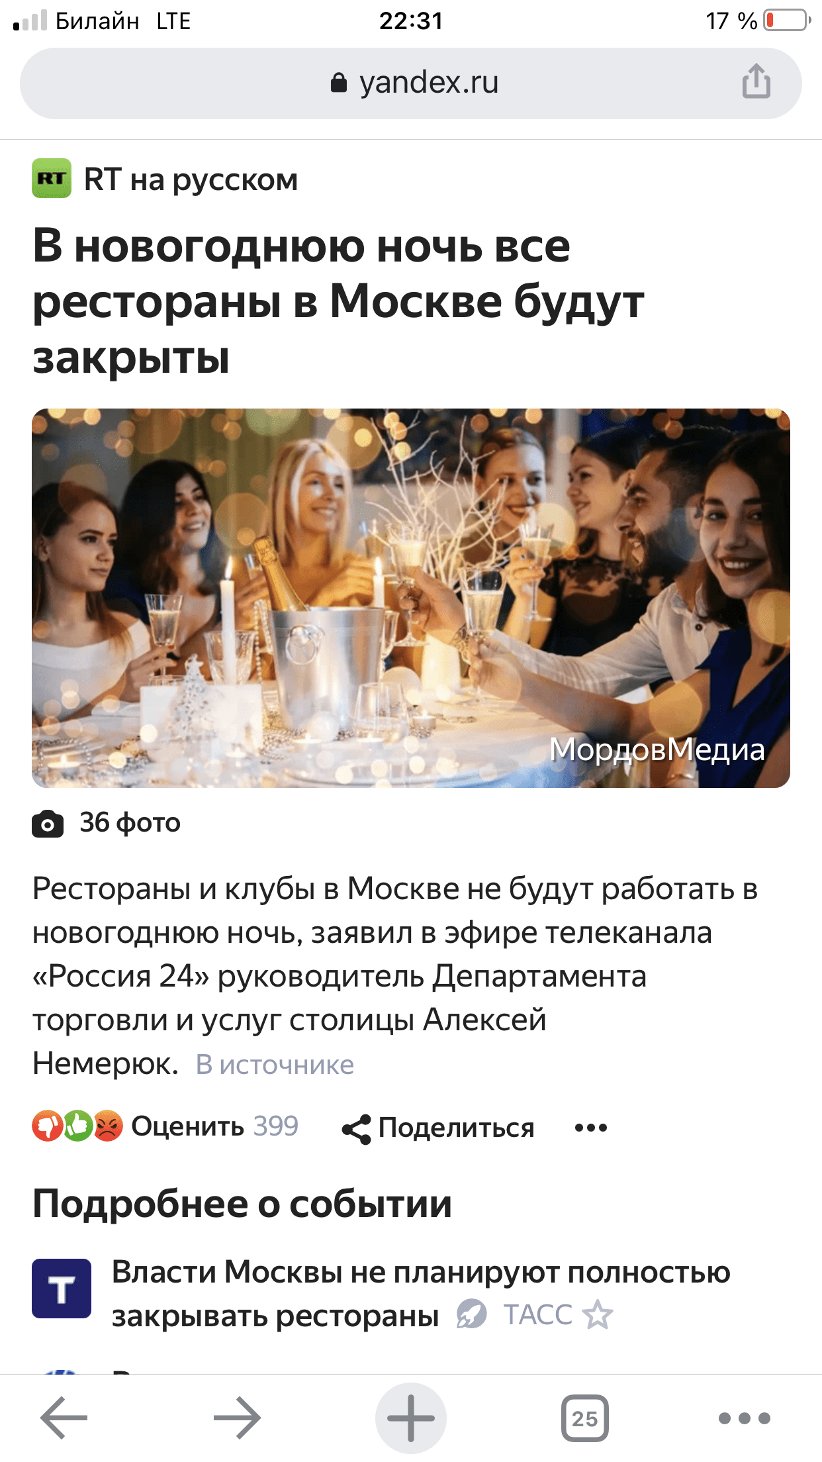Click the Оценить rating button
The height and width of the screenshot is (1462, 822).
[x=187, y=1126]
